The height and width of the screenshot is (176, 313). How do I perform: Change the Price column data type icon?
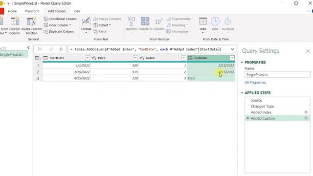pyautogui.click(x=94, y=58)
